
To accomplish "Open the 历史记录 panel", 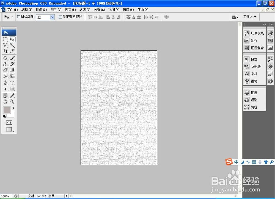I will pos(254,33).
